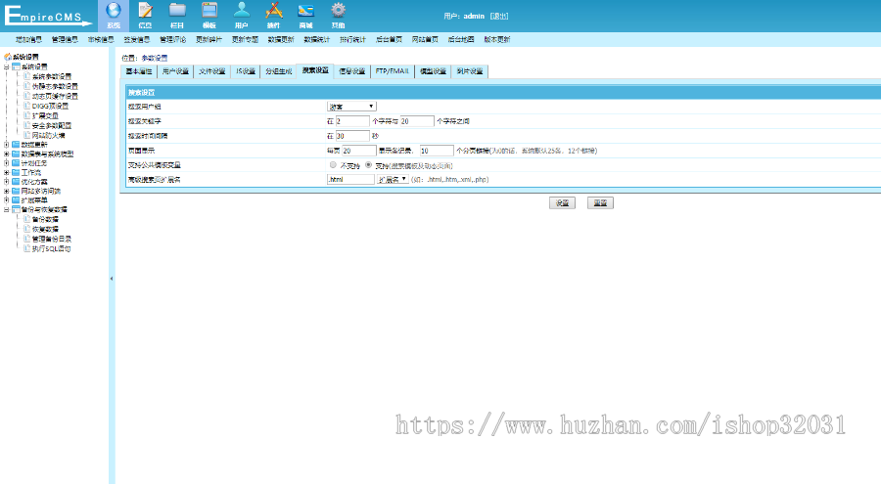Open 管理备份目录 in the tree

coord(52,239)
